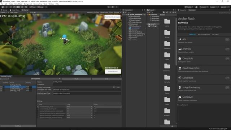231x130 pixels.
Task: Click the Add Rule button
Action: [x=18, y=126]
